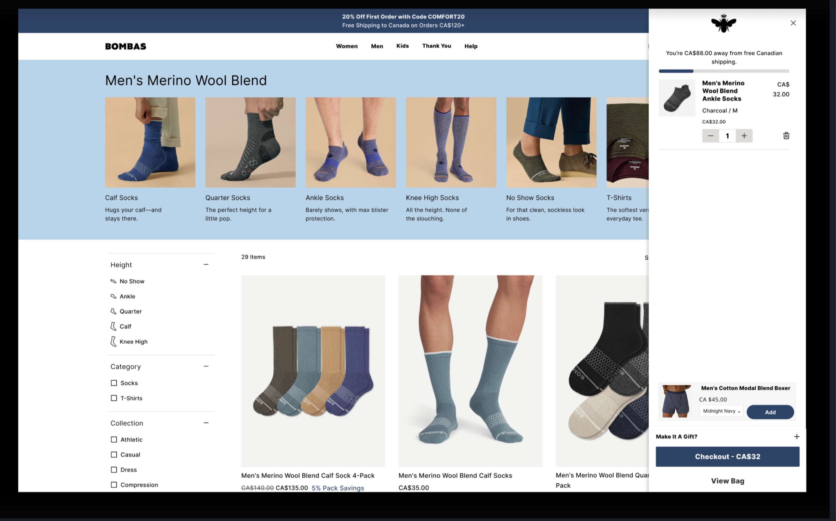
Task: Add Cotton Modal Blend Boxer to cart
Action: pyautogui.click(x=770, y=412)
